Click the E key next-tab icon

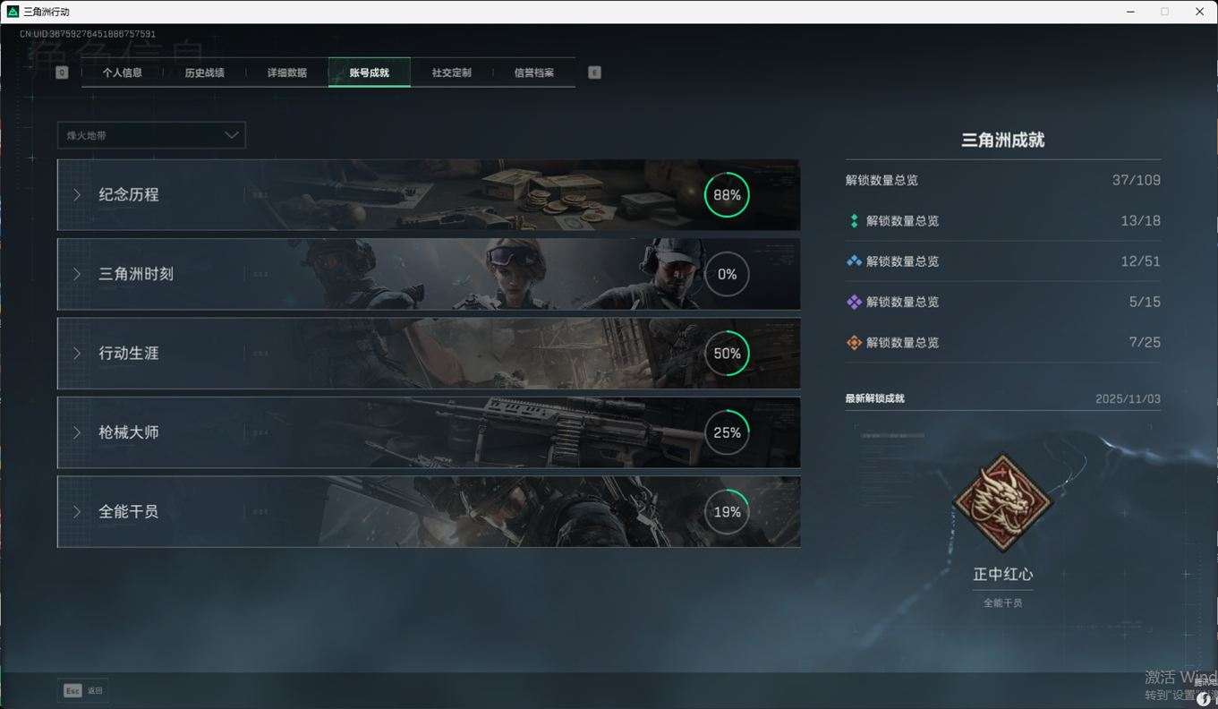[594, 73]
